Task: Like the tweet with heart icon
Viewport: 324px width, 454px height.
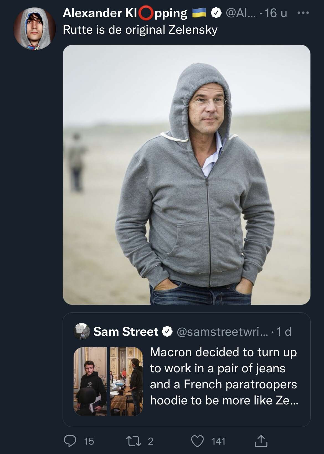Action: click(x=198, y=441)
